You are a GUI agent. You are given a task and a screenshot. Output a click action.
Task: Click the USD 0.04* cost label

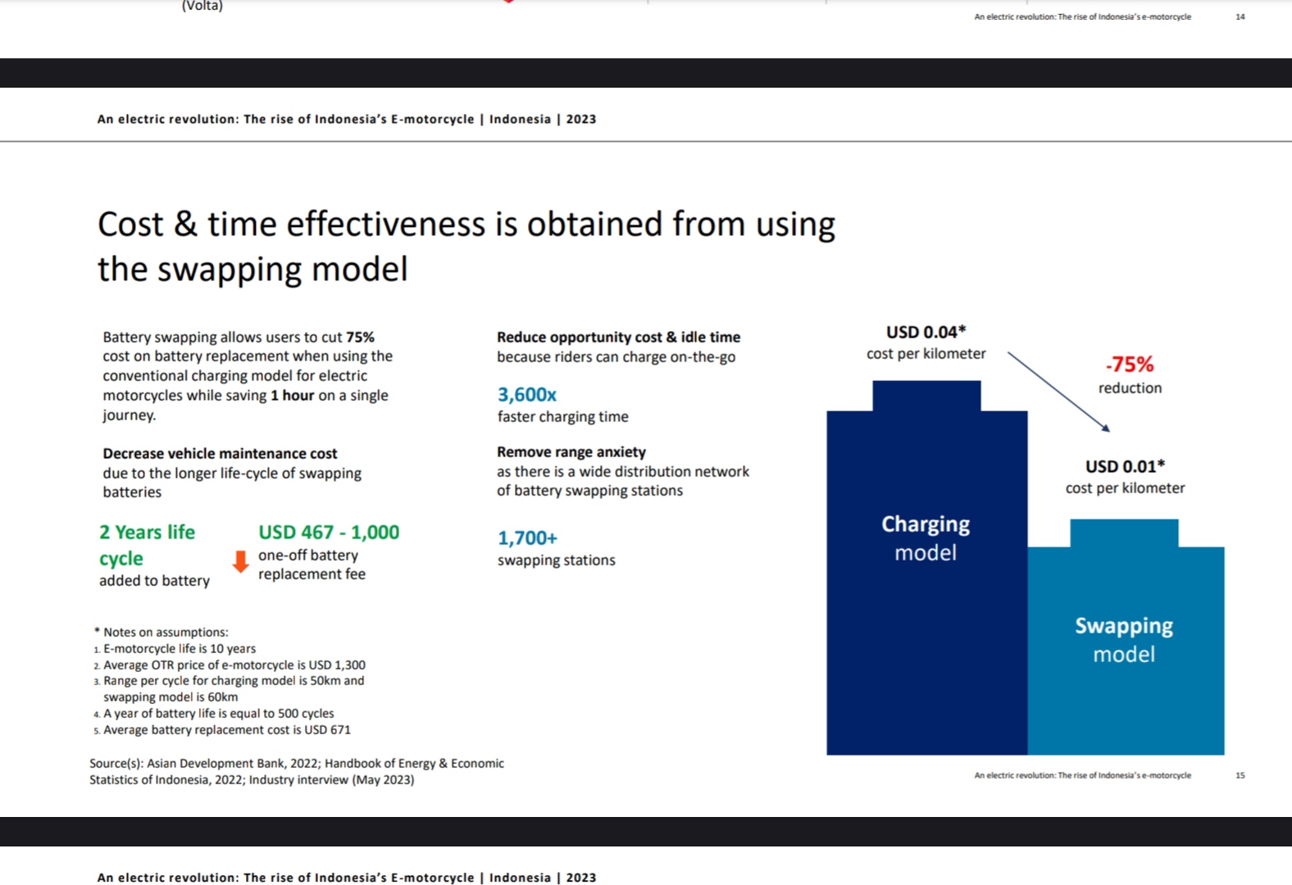[x=926, y=332]
